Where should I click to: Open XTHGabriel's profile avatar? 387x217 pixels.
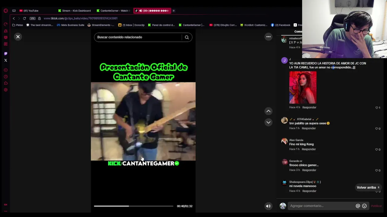pos(284,121)
